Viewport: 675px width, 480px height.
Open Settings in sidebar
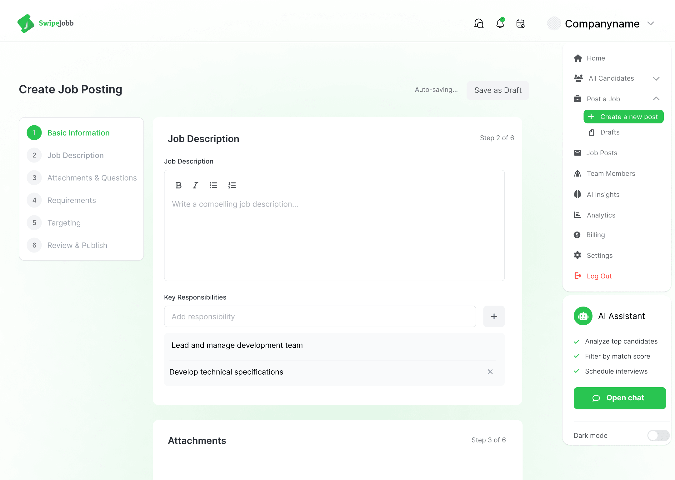click(x=600, y=255)
